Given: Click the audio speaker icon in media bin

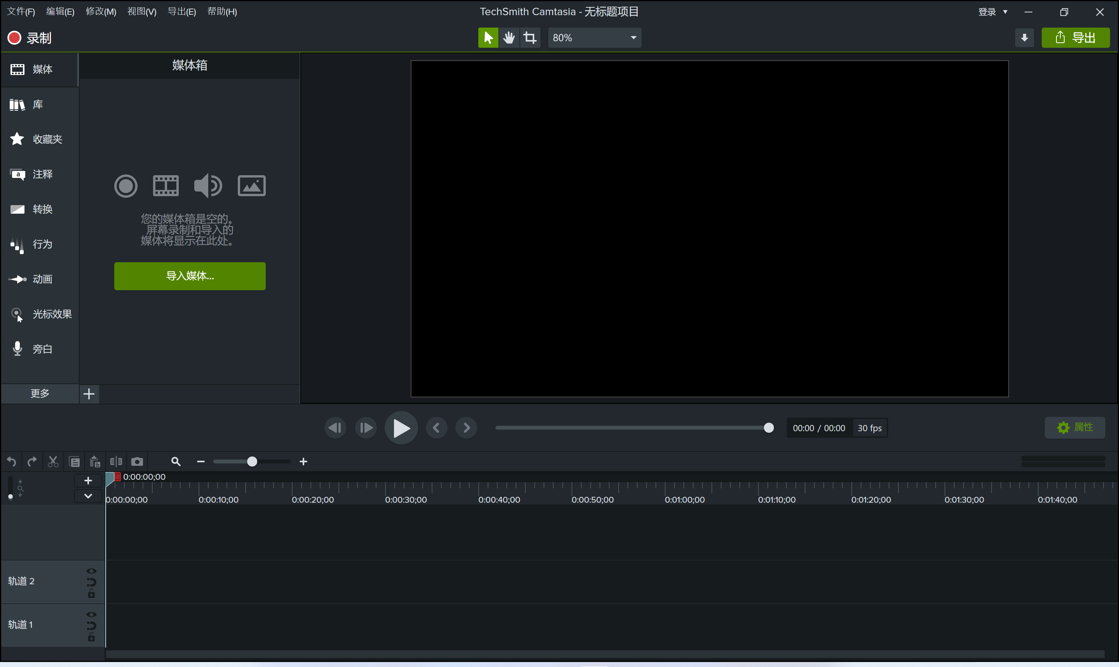Looking at the screenshot, I should [207, 186].
